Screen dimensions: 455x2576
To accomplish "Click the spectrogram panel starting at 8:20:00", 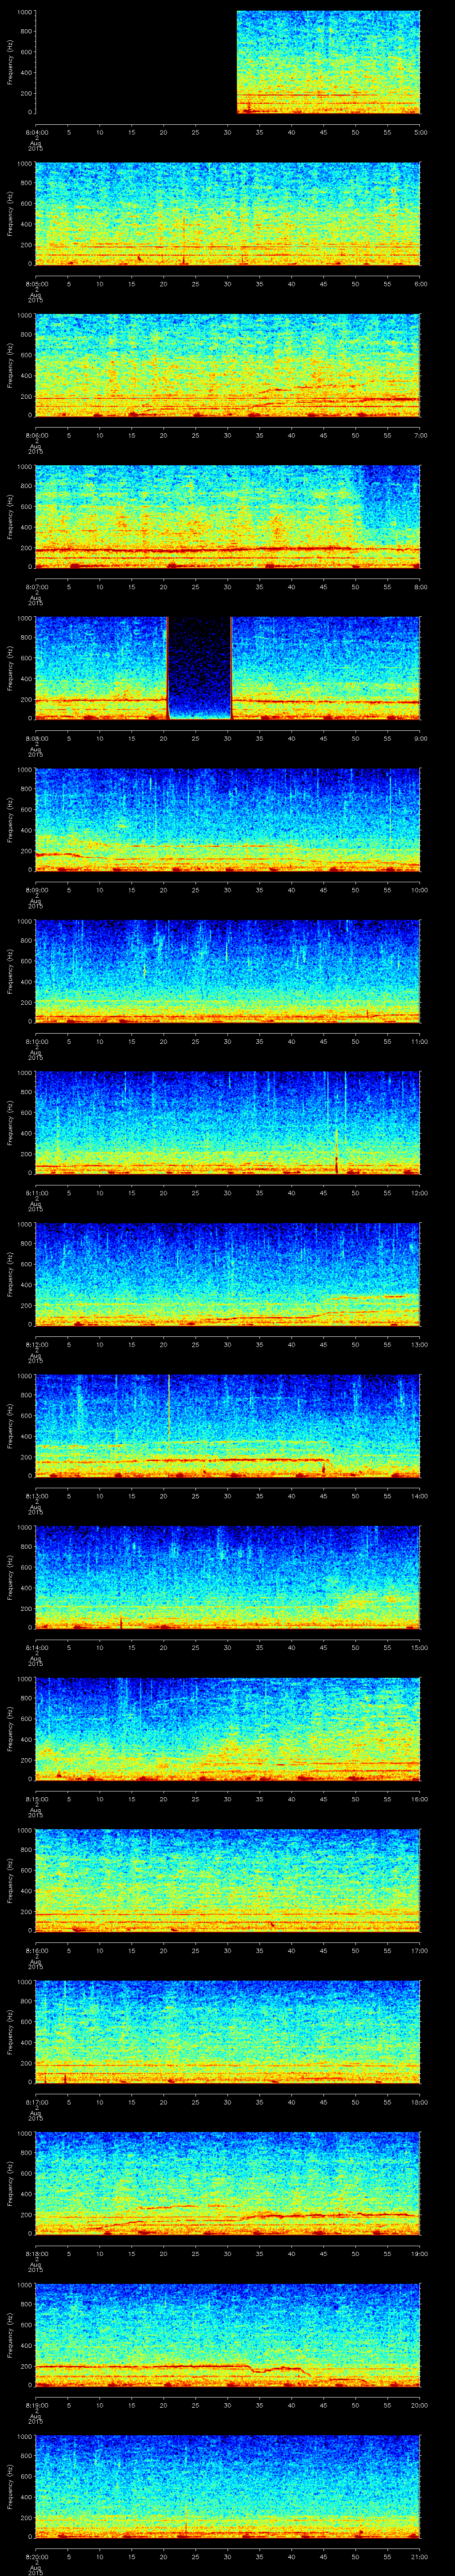I will point(228,2486).
